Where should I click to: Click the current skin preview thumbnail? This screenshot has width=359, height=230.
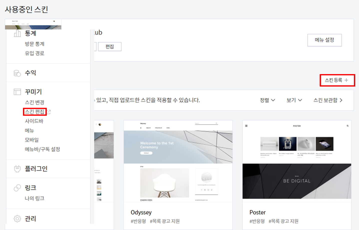pos(33,24)
